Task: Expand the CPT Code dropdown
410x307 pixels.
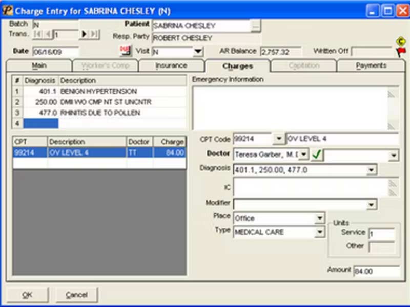Action: pyautogui.click(x=279, y=139)
